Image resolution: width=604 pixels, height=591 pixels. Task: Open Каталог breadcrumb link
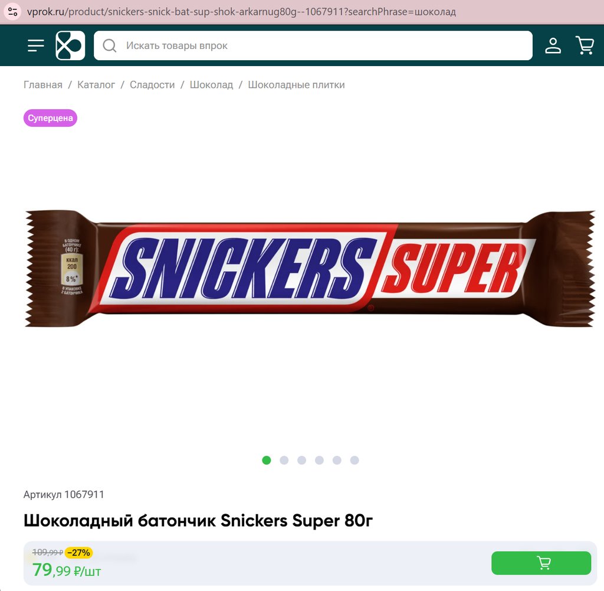(96, 85)
